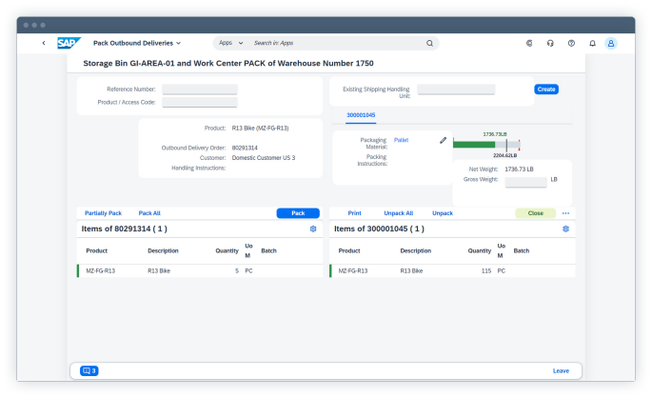Edit packaging material with pencil icon

pyautogui.click(x=443, y=140)
